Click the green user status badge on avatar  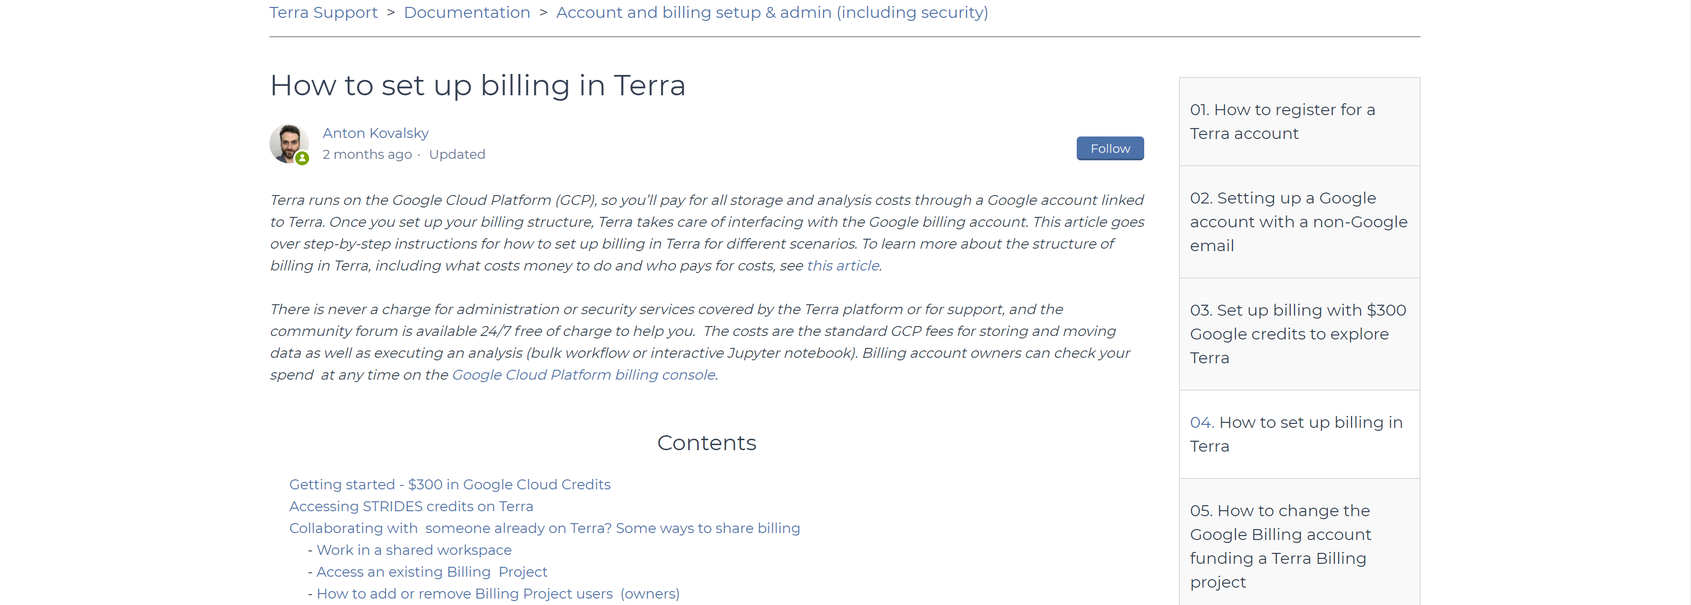pyautogui.click(x=302, y=158)
